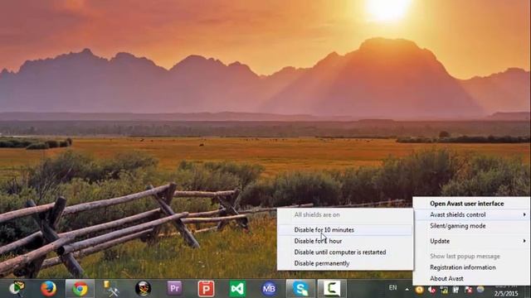
Task: Expand arrow next to Update
Action: coord(524,241)
